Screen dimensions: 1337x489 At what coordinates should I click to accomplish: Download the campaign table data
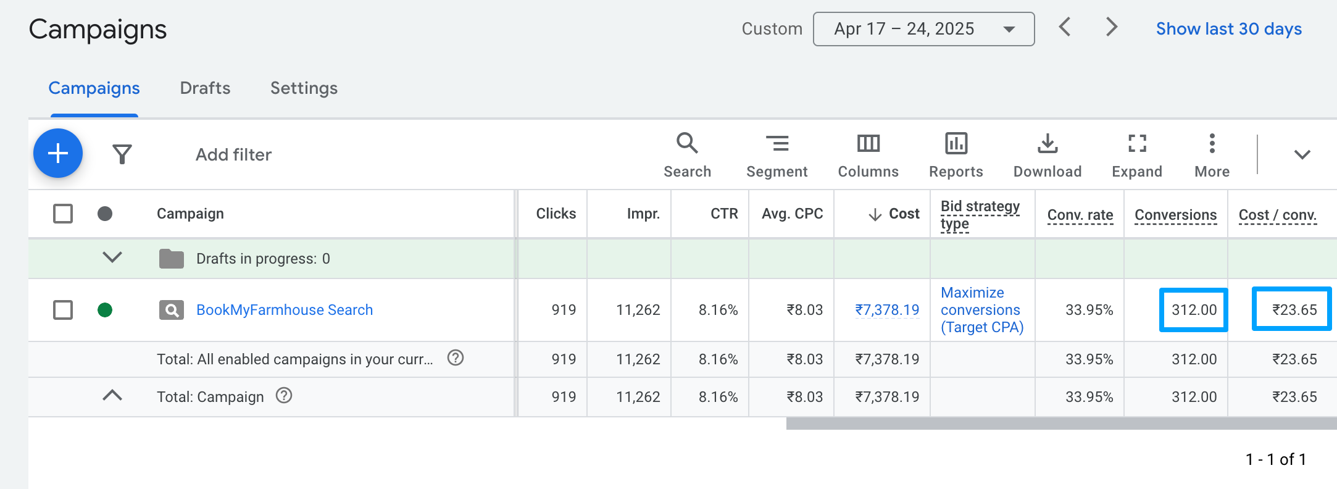coord(1047,154)
